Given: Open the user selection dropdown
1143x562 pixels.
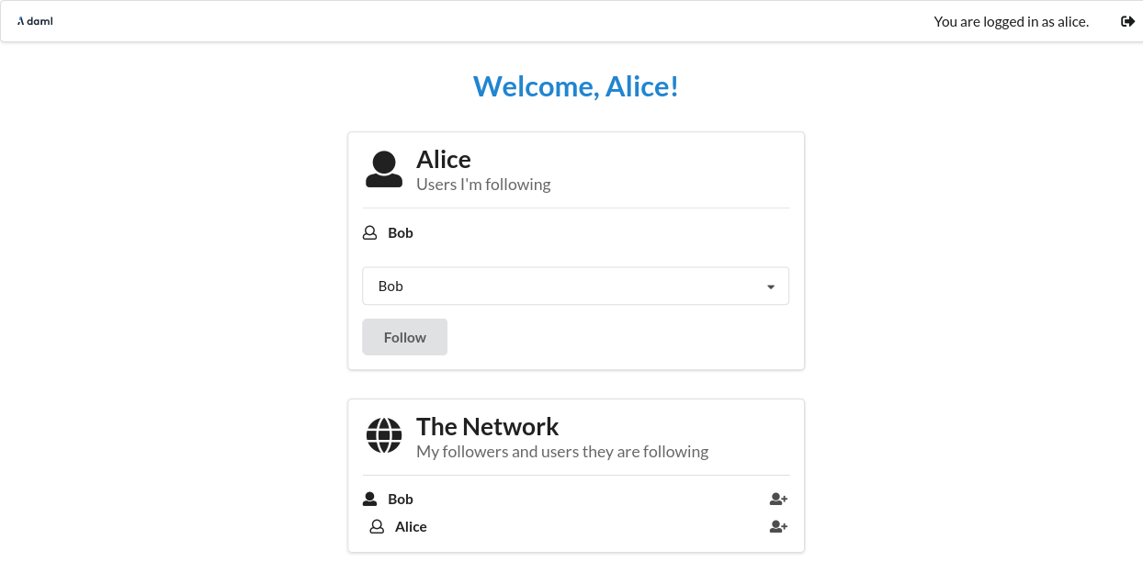Looking at the screenshot, I should (x=576, y=286).
